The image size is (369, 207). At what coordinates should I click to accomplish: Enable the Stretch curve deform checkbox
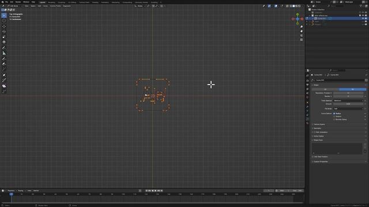tap(334, 116)
